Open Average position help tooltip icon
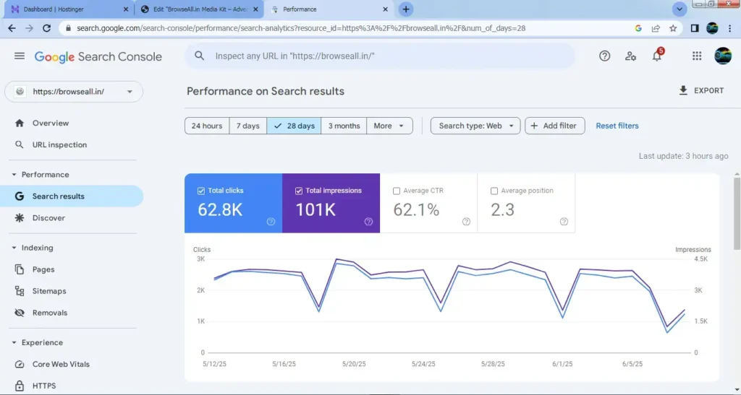The height and width of the screenshot is (395, 741). [x=564, y=222]
